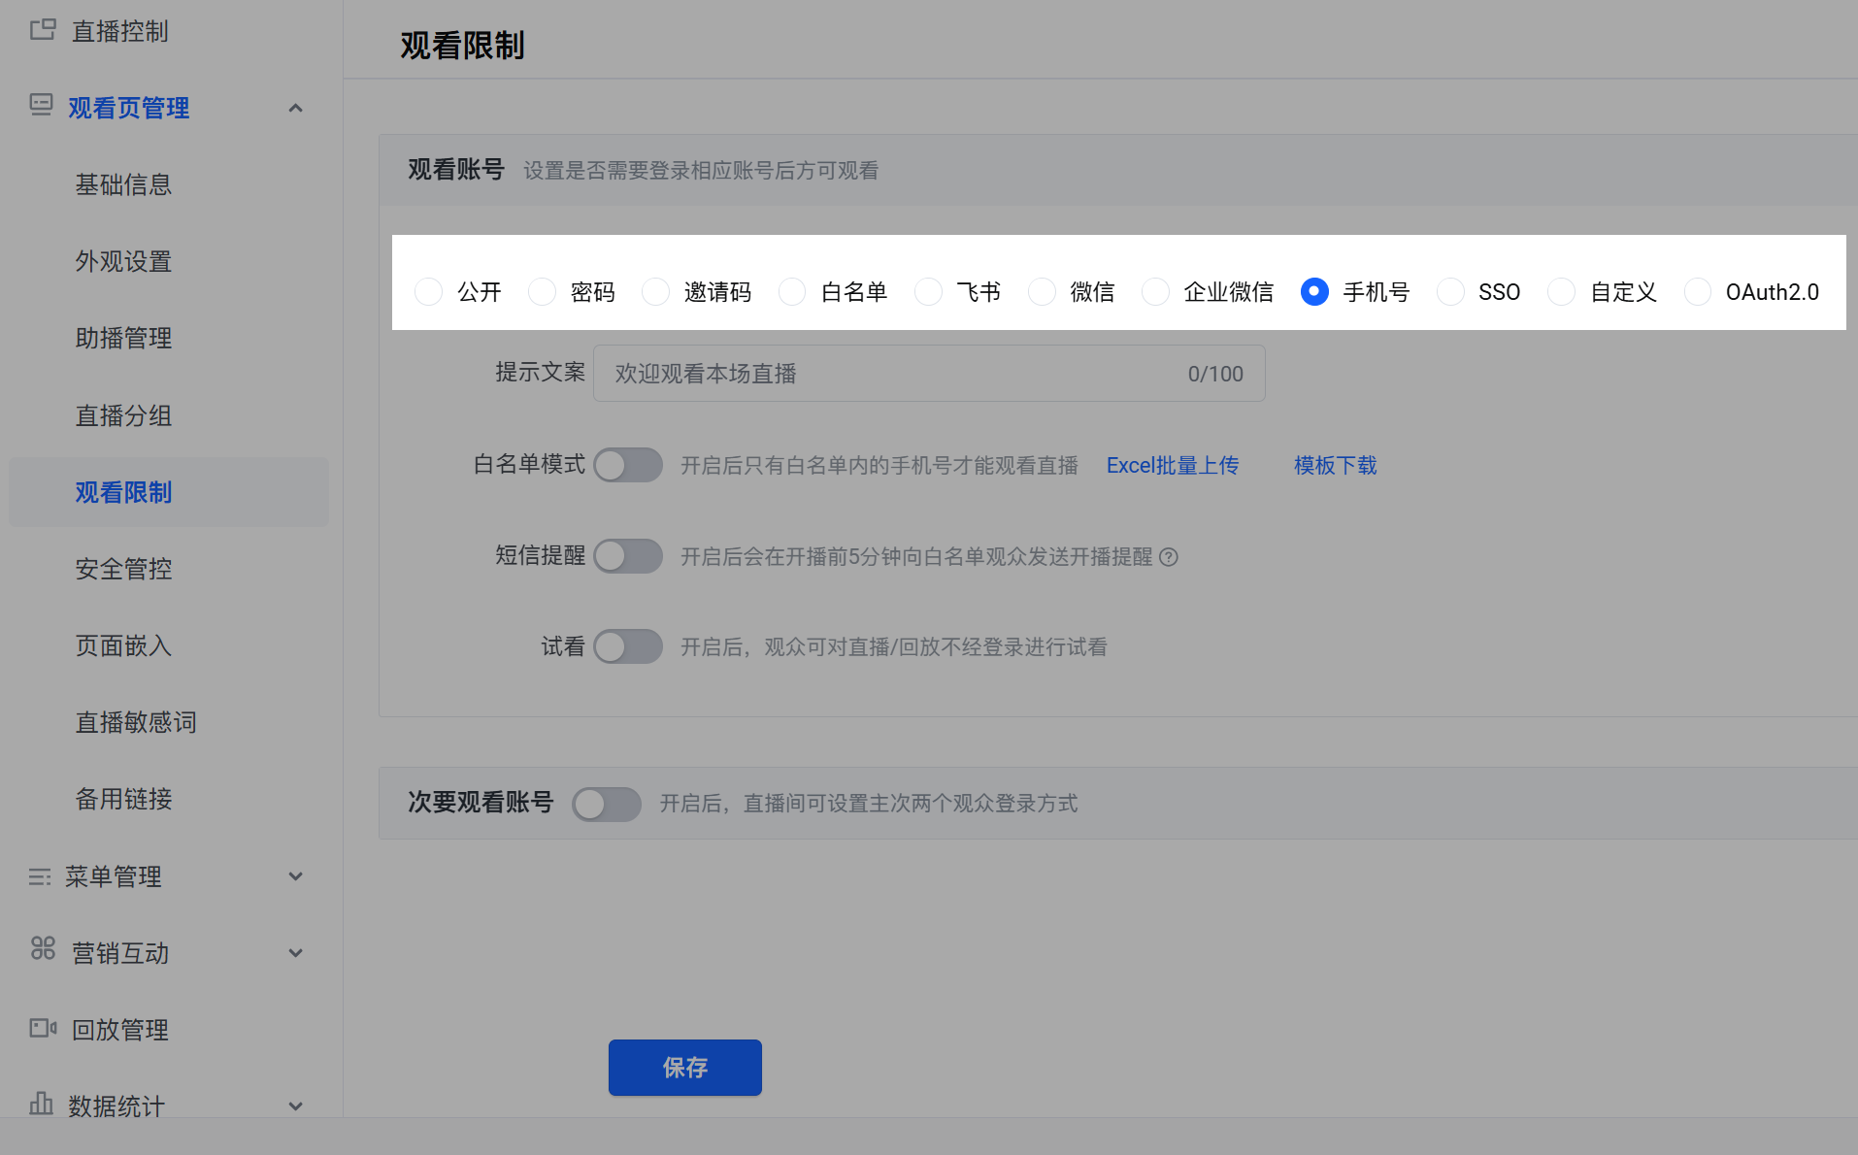Click the 菜单管理 list icon
Image resolution: width=1858 pixels, height=1155 pixels.
40,876
